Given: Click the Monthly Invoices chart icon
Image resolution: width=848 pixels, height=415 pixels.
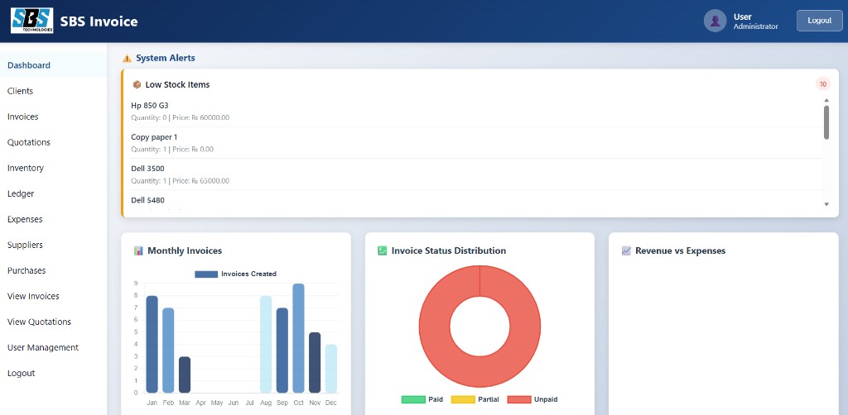Looking at the screenshot, I should [x=139, y=251].
